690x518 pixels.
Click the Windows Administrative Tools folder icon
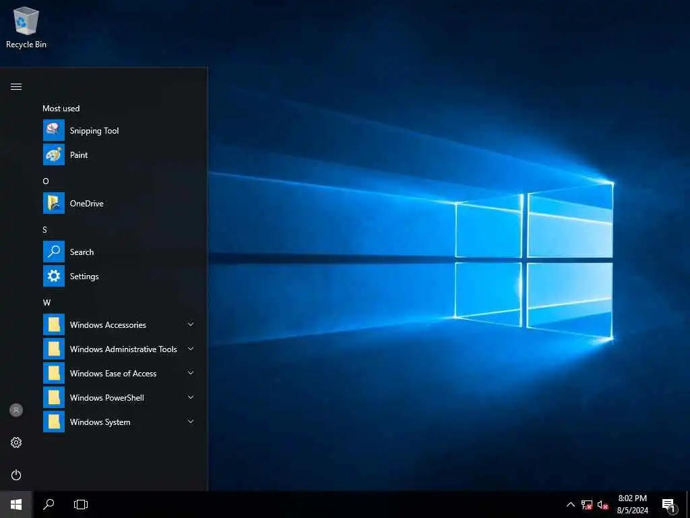[54, 349]
